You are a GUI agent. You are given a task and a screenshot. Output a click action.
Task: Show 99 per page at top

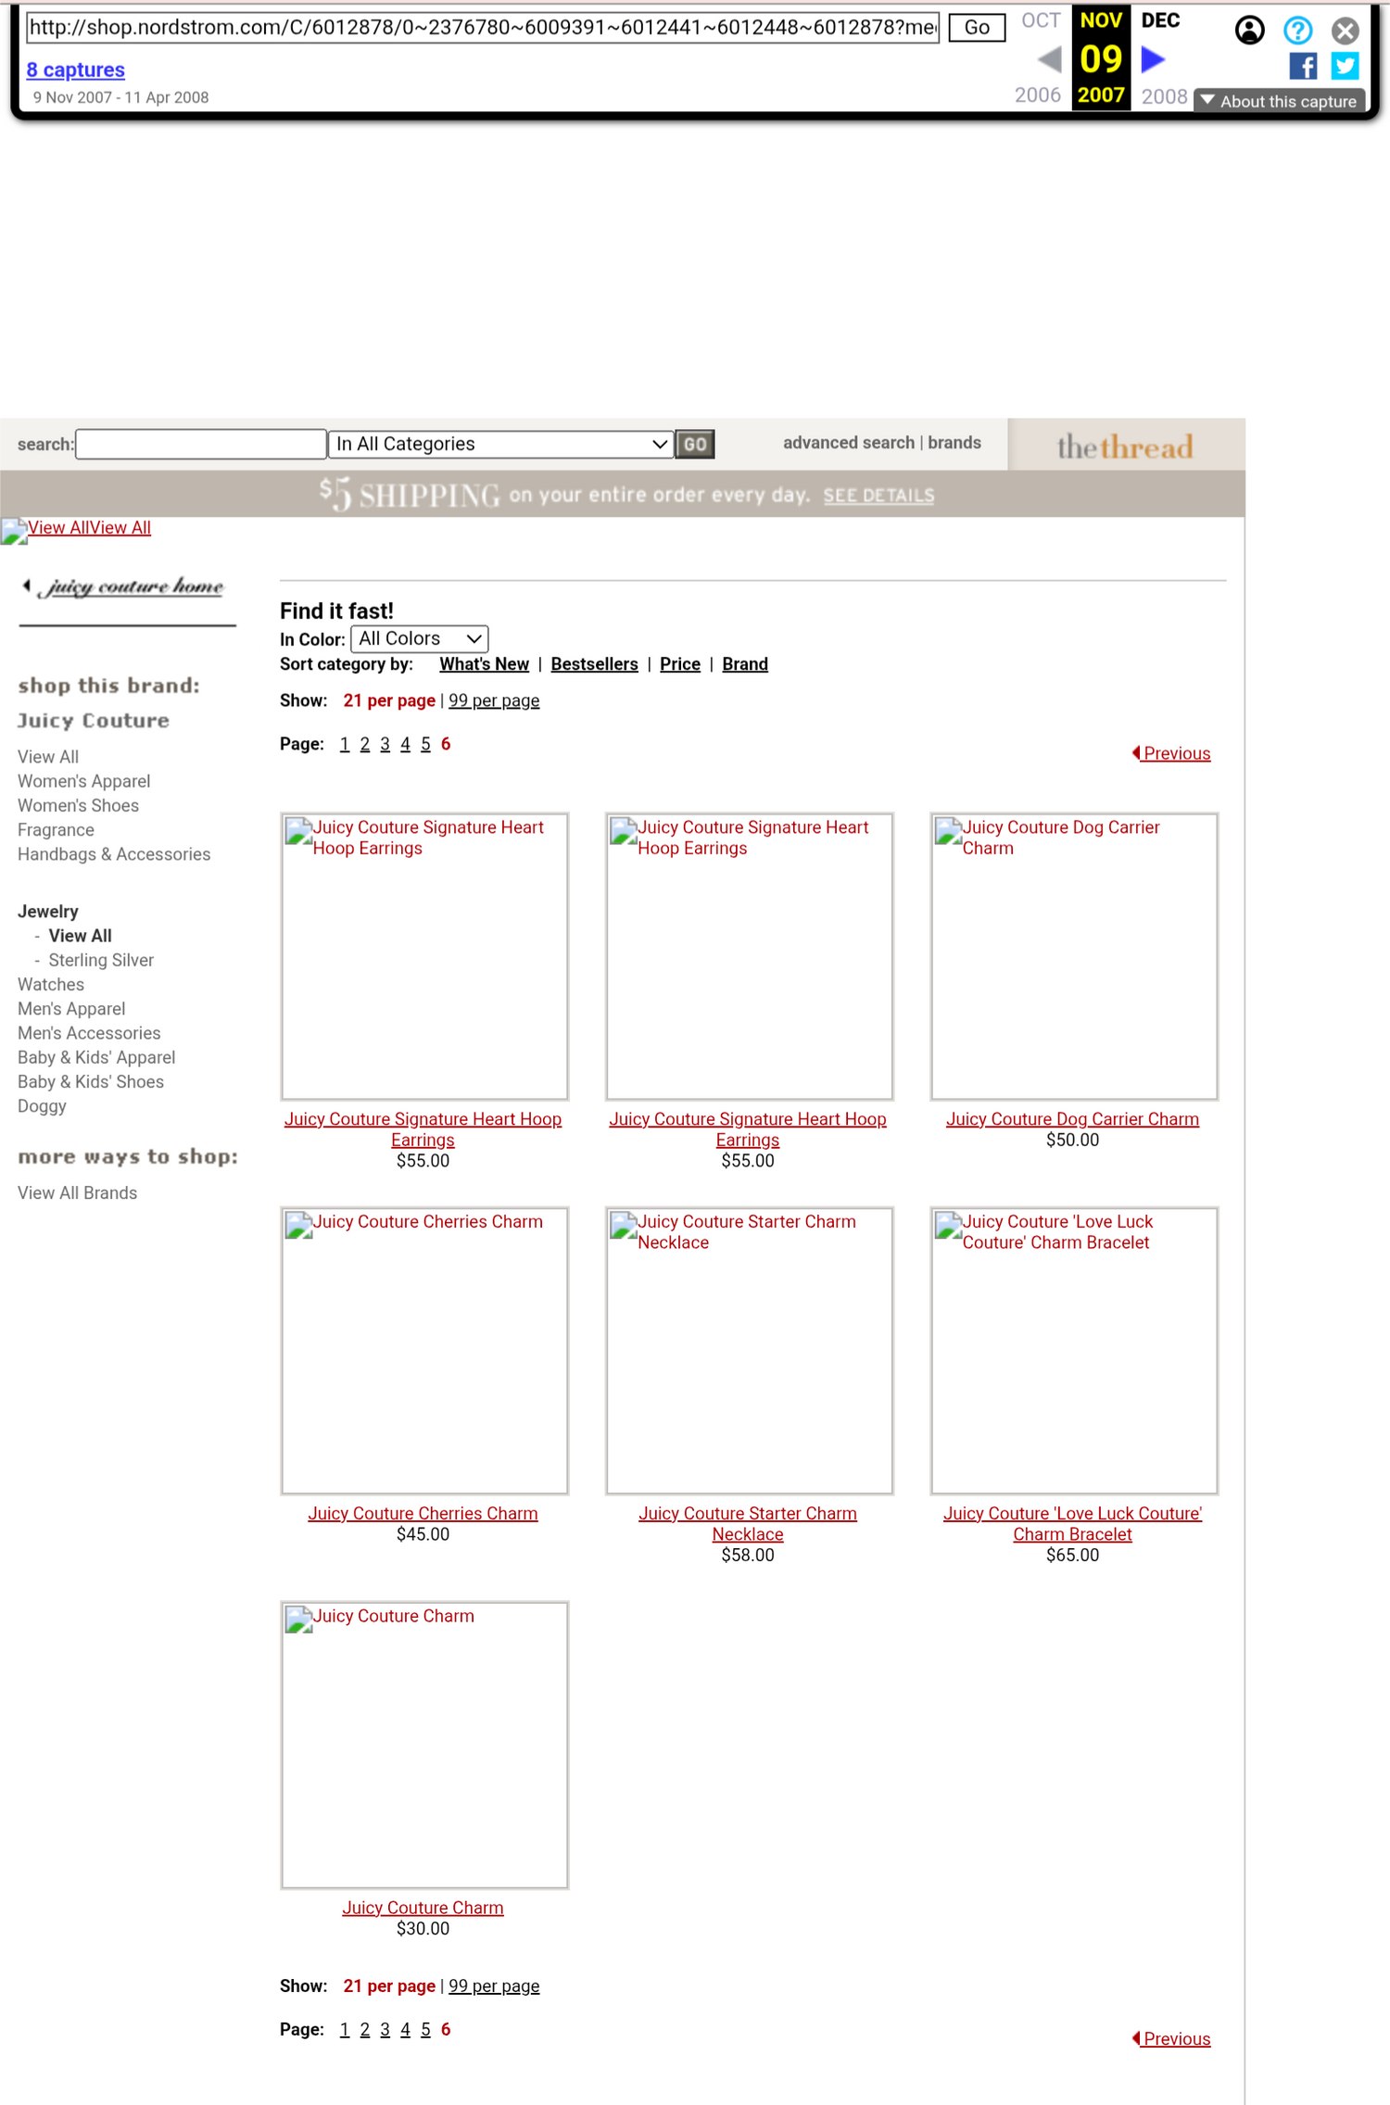point(494,701)
